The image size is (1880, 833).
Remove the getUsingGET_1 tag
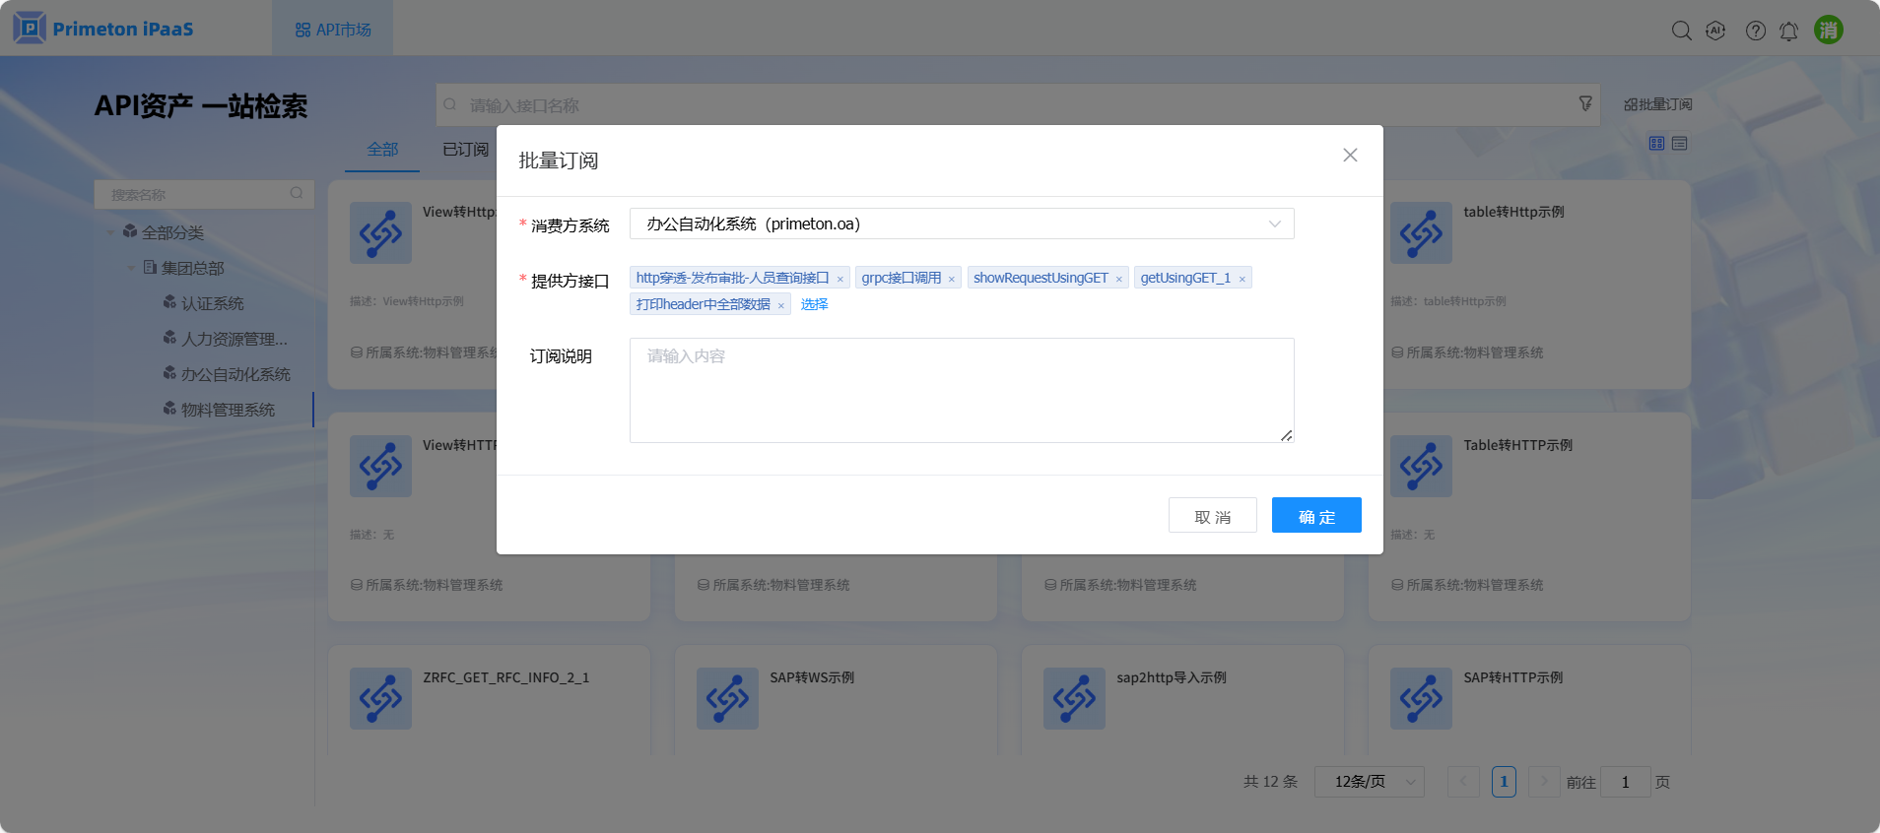point(1242,280)
